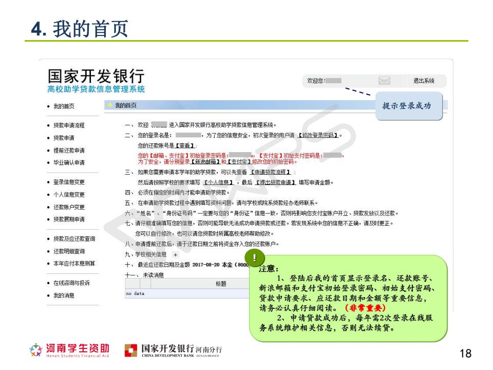Click the 国家开发银行 logo in footer
The image size is (493, 370).
[x=174, y=350]
